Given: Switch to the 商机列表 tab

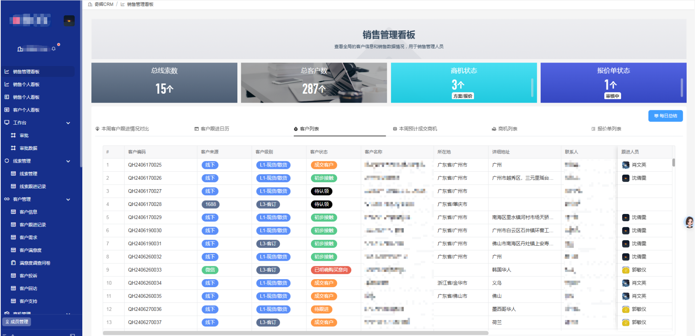Looking at the screenshot, I should point(508,129).
